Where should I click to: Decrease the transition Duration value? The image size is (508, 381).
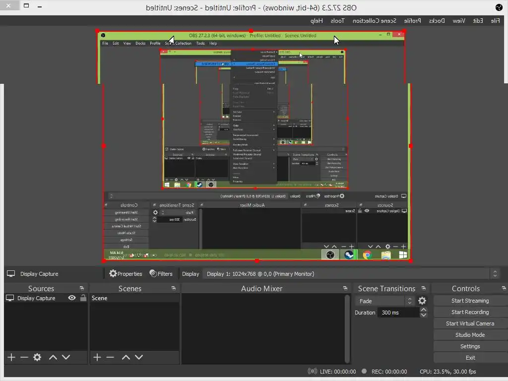coord(423,315)
